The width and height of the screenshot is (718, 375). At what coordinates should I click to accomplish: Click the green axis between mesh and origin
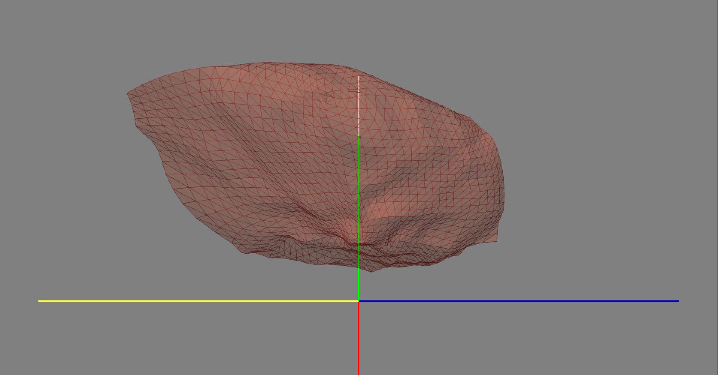click(359, 285)
